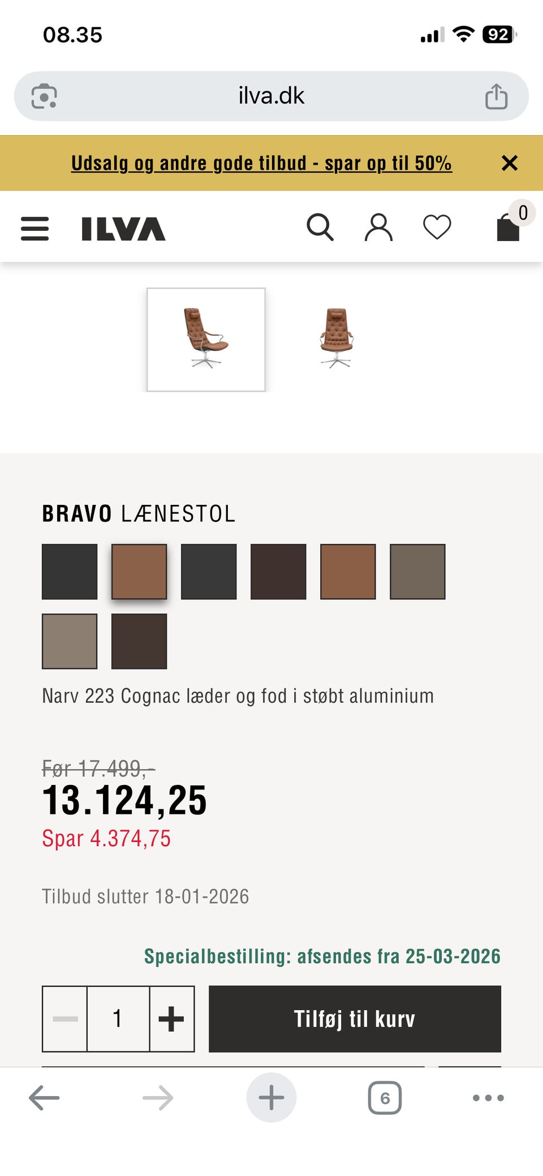
Task: Click the Tilføj til kurv button
Action: [x=355, y=1019]
